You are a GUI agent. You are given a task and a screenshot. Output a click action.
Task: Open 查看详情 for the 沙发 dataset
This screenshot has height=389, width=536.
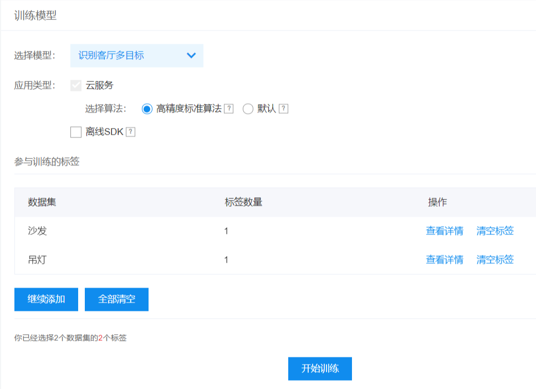445,231
